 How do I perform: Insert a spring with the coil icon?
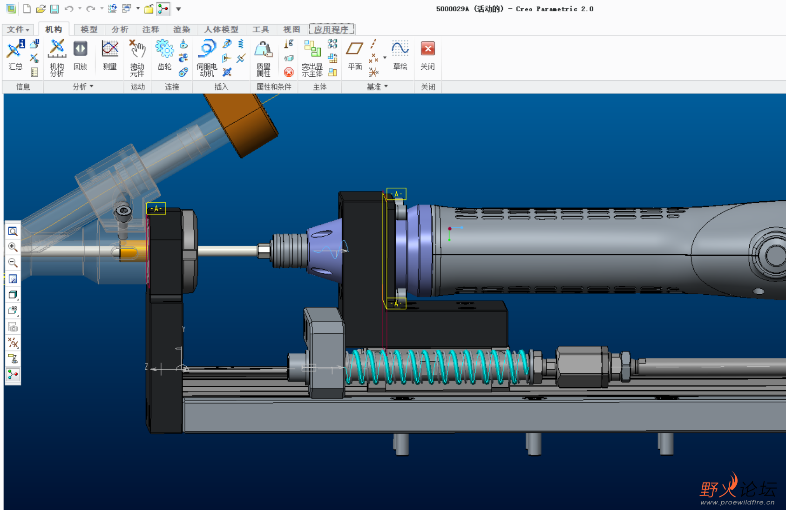tap(241, 44)
